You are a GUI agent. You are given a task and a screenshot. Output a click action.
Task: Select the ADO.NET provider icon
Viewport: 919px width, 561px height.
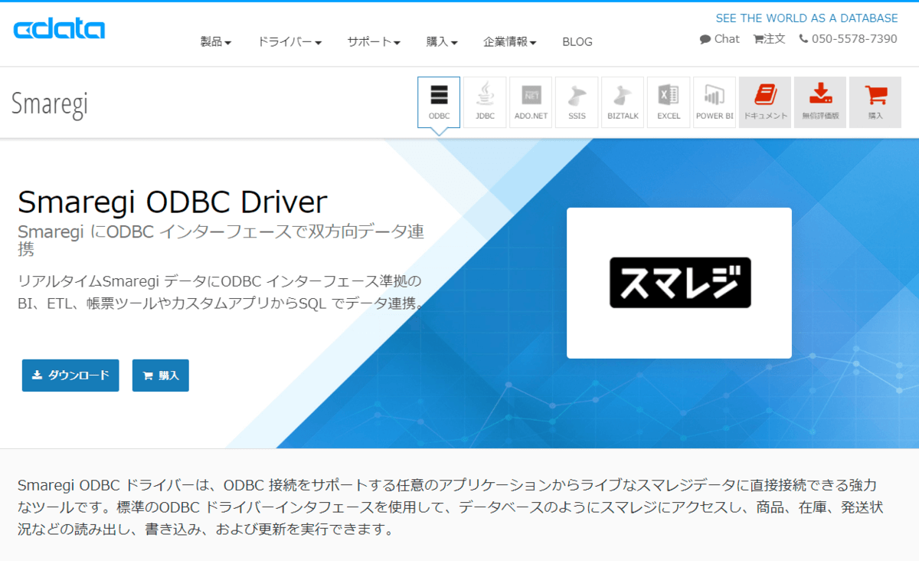click(x=531, y=102)
